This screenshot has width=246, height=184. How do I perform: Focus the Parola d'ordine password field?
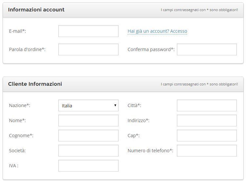(x=88, y=49)
